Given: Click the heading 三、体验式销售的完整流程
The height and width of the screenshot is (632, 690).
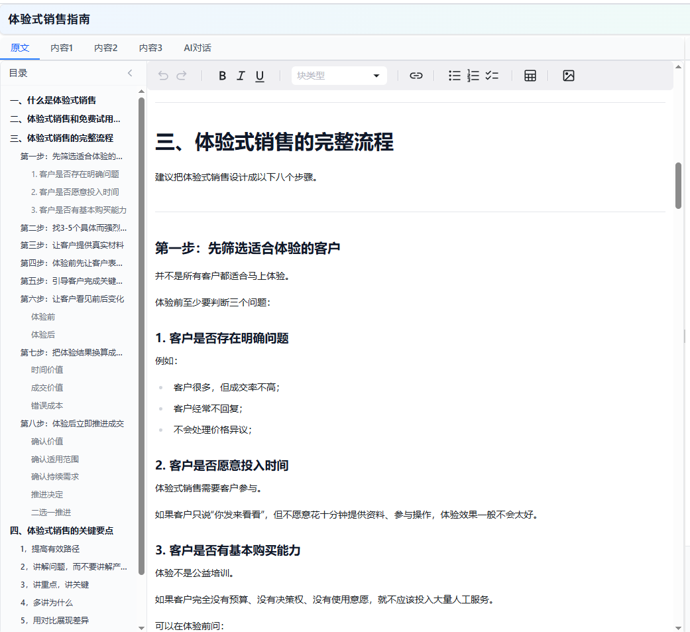Looking at the screenshot, I should 274,142.
